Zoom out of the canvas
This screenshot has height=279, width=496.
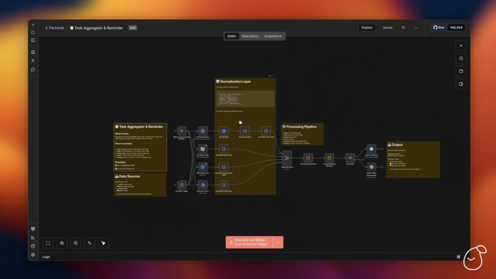click(x=76, y=243)
